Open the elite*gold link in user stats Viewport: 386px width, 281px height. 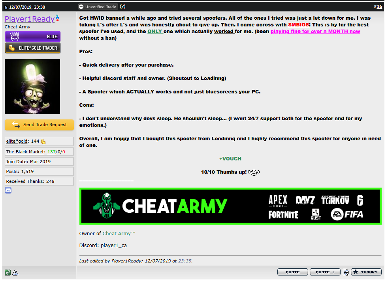(17, 141)
